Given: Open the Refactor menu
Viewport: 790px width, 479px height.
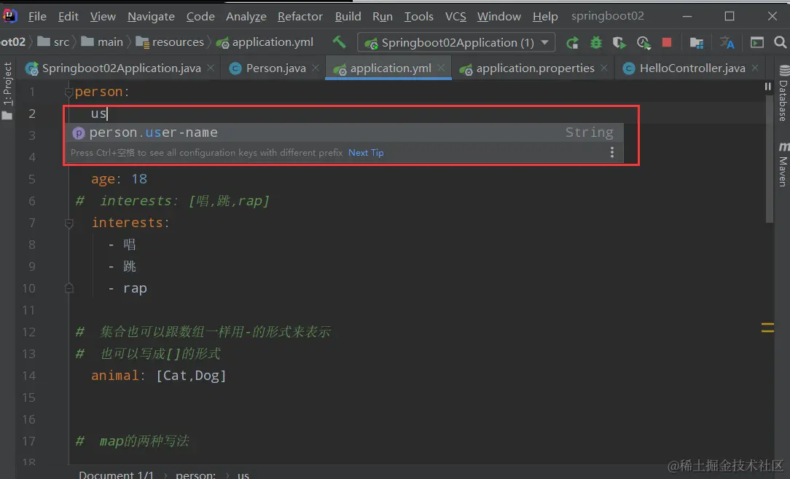Looking at the screenshot, I should (300, 17).
